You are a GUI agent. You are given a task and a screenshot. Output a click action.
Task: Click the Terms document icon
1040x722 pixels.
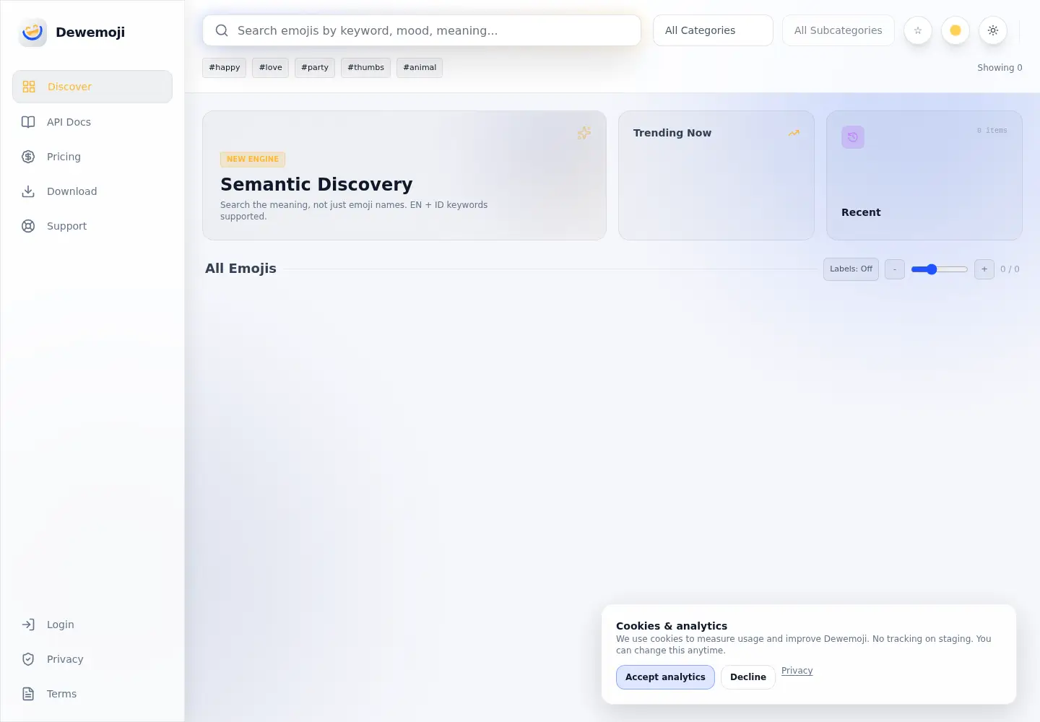[x=28, y=694]
